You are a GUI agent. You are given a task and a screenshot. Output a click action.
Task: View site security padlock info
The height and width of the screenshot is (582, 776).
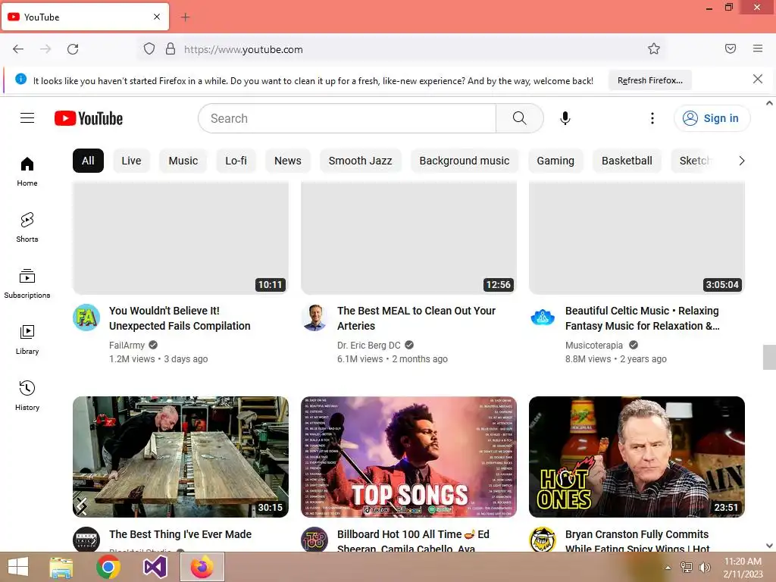(171, 49)
